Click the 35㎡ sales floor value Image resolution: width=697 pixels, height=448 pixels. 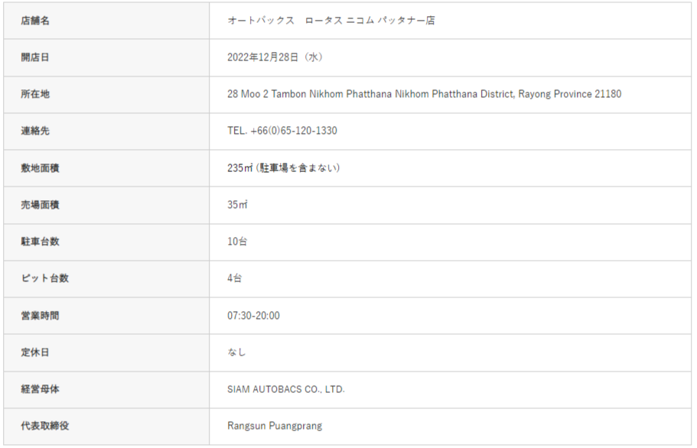[x=237, y=205]
